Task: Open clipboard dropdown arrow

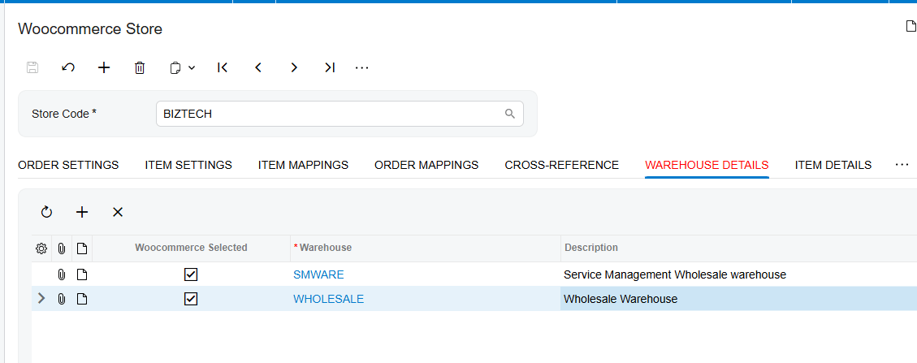Action: (x=191, y=68)
